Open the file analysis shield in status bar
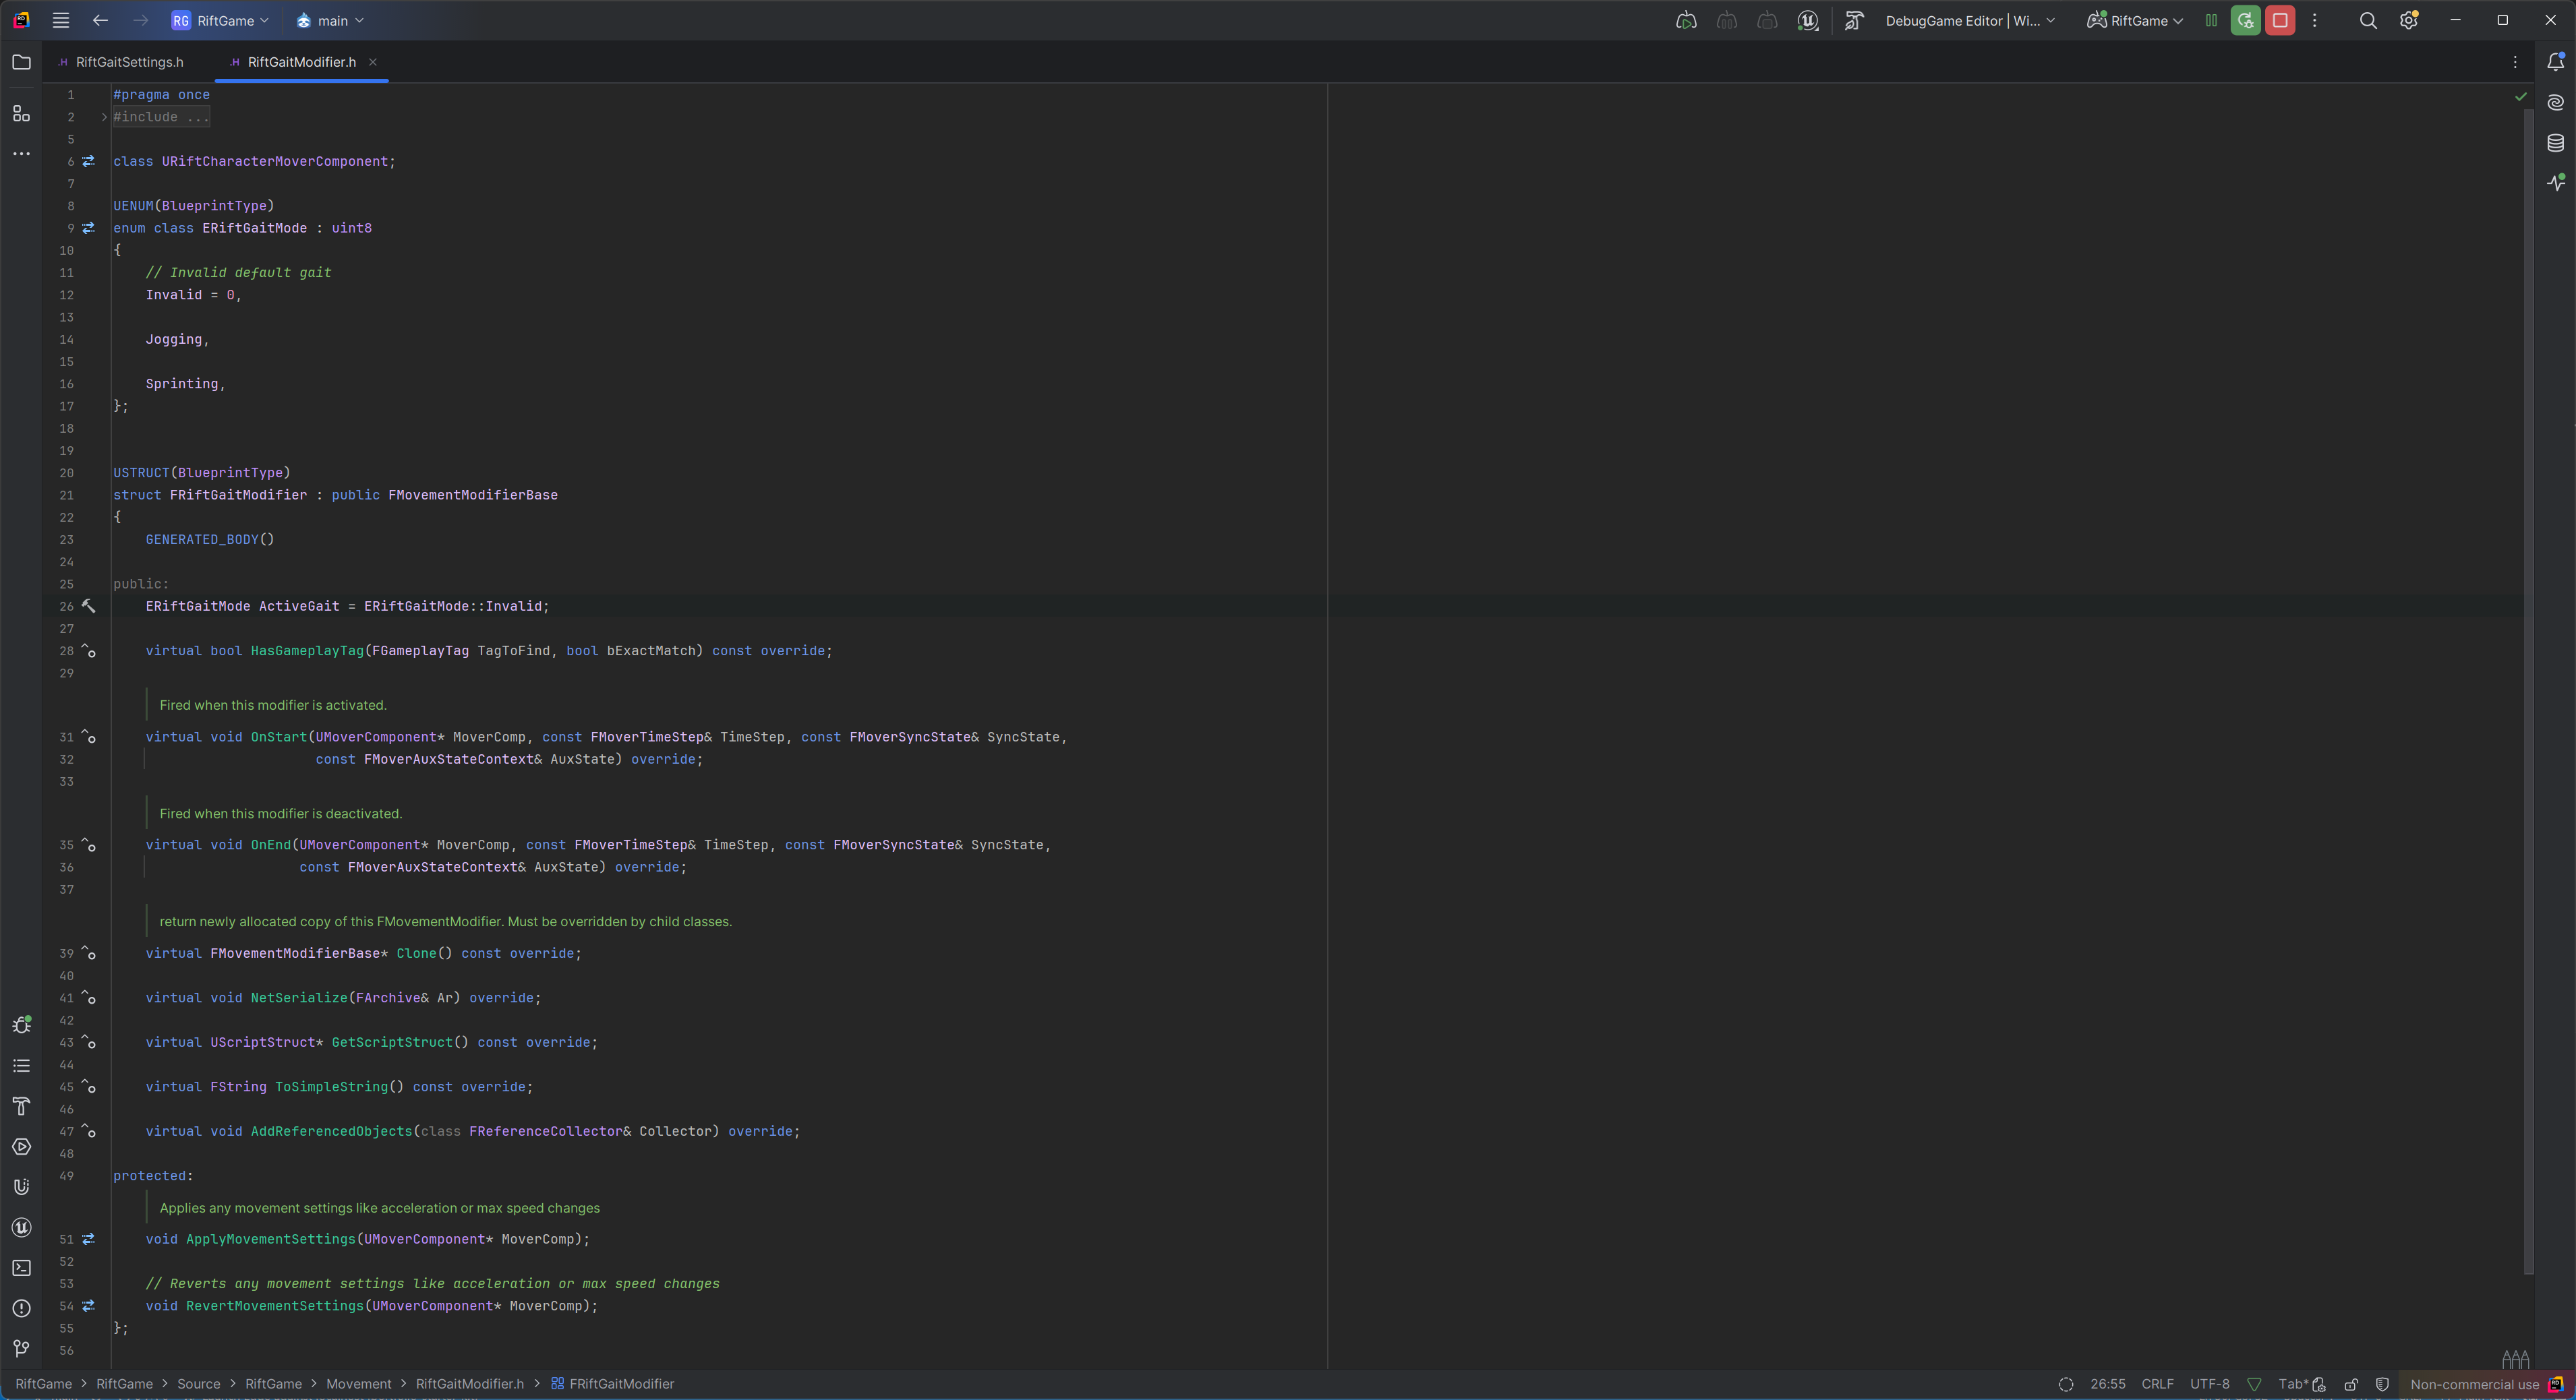 (x=2382, y=1384)
